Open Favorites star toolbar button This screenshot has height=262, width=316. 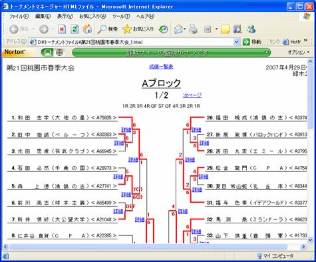click(138, 29)
